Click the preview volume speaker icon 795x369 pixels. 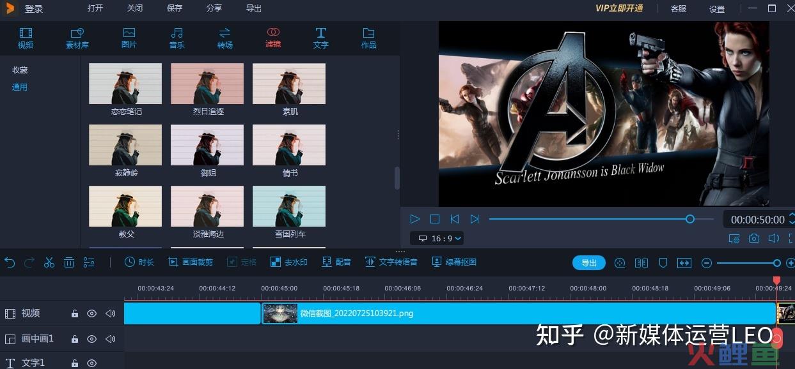click(773, 238)
